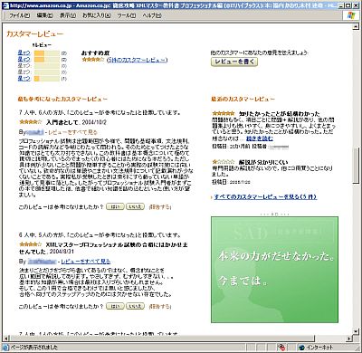Click the 5-star rating histogram bar
The image size is (362, 353).
pyautogui.click(x=47, y=53)
